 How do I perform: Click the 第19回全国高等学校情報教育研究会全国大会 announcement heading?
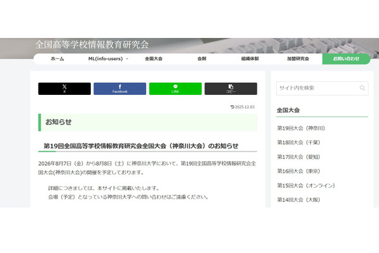pos(141,146)
